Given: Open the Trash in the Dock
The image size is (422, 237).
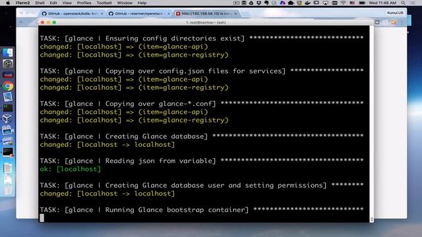Looking at the screenshot, I should [x=7, y=191].
